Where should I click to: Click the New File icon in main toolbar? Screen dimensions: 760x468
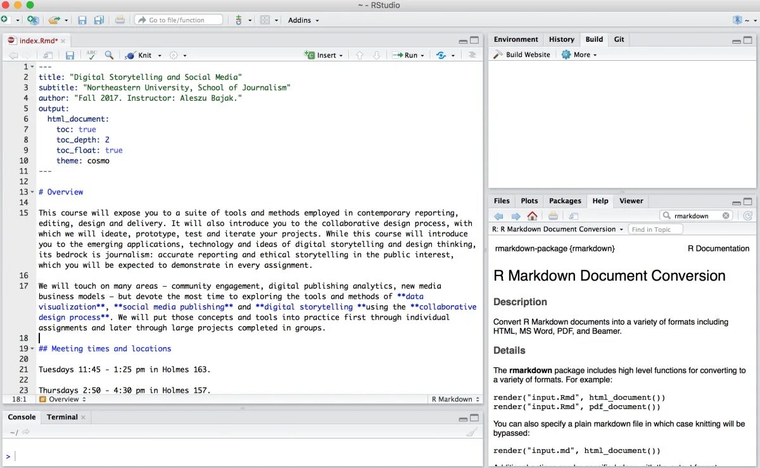coord(5,20)
